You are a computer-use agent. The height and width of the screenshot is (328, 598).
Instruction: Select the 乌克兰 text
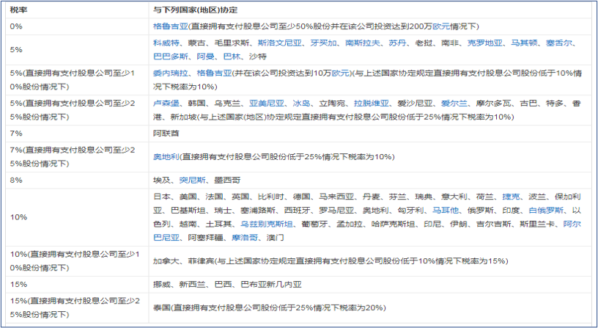227,103
